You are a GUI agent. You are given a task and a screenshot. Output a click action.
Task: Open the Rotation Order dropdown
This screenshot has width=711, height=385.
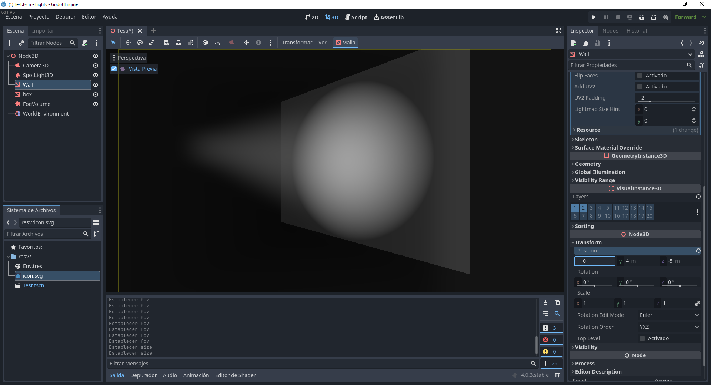[669, 327]
